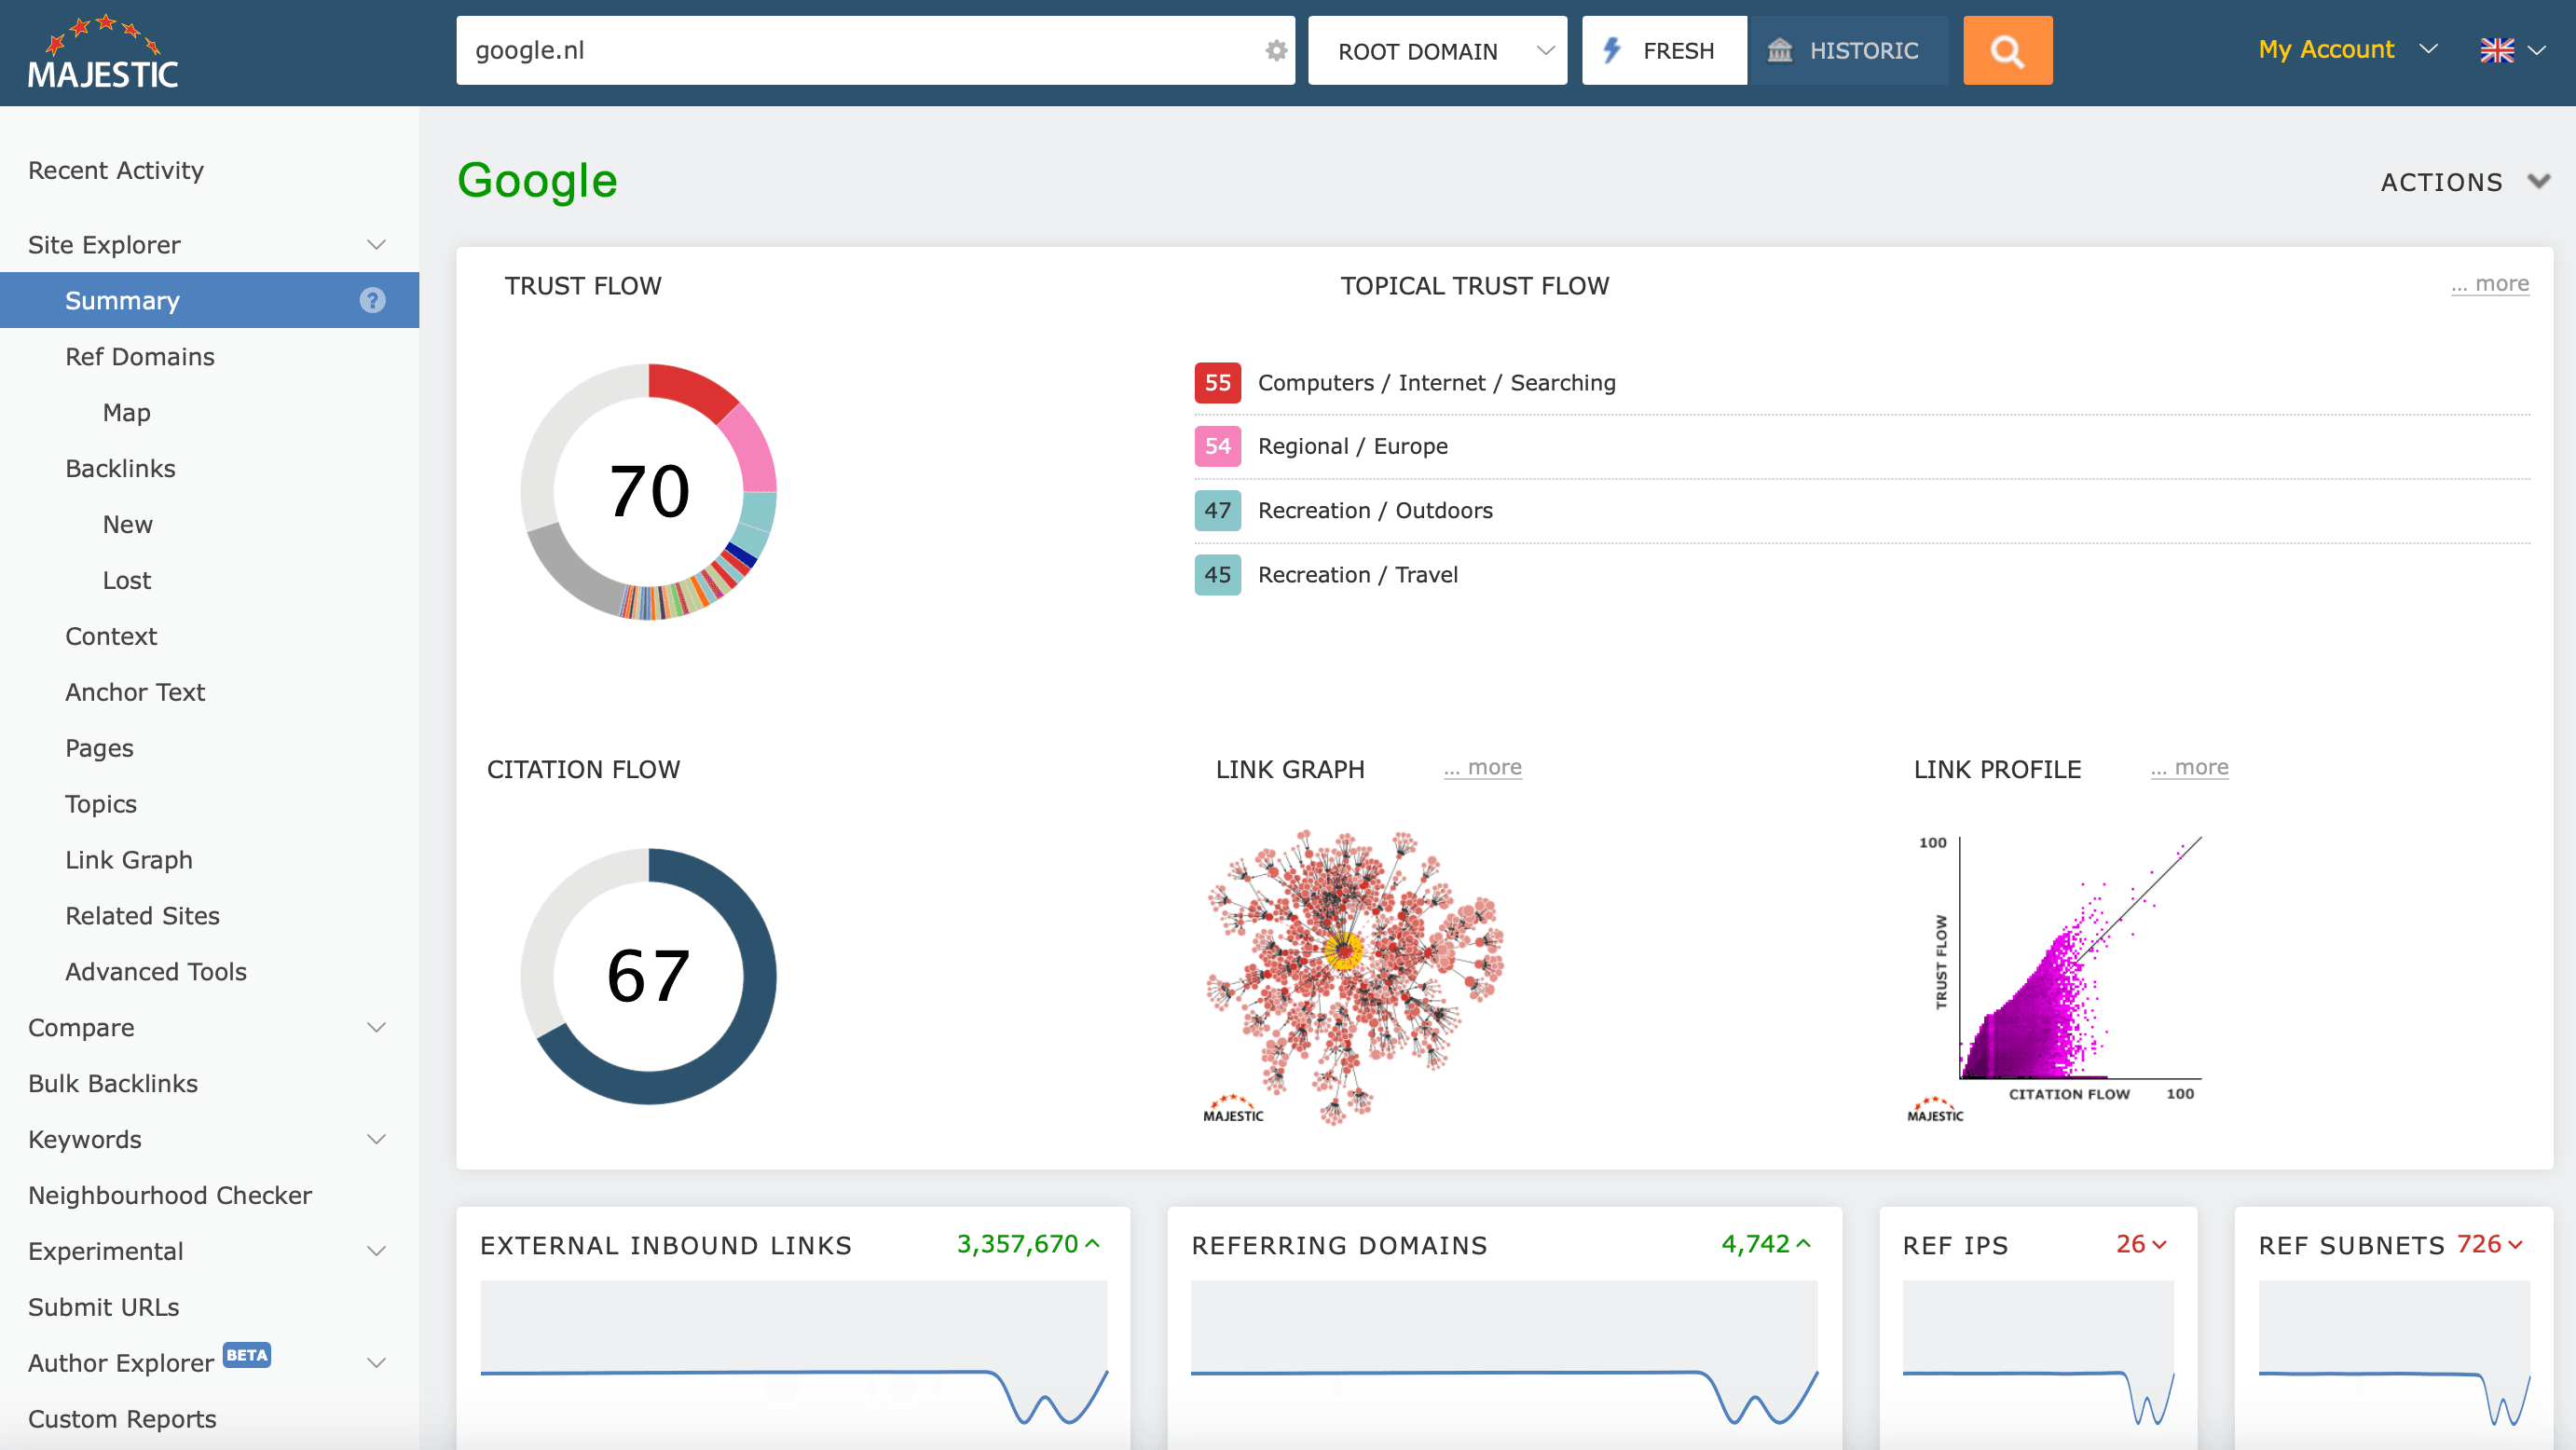Click the Trust Flow 70 donut chart
This screenshot has height=1450, width=2576.
648,491
